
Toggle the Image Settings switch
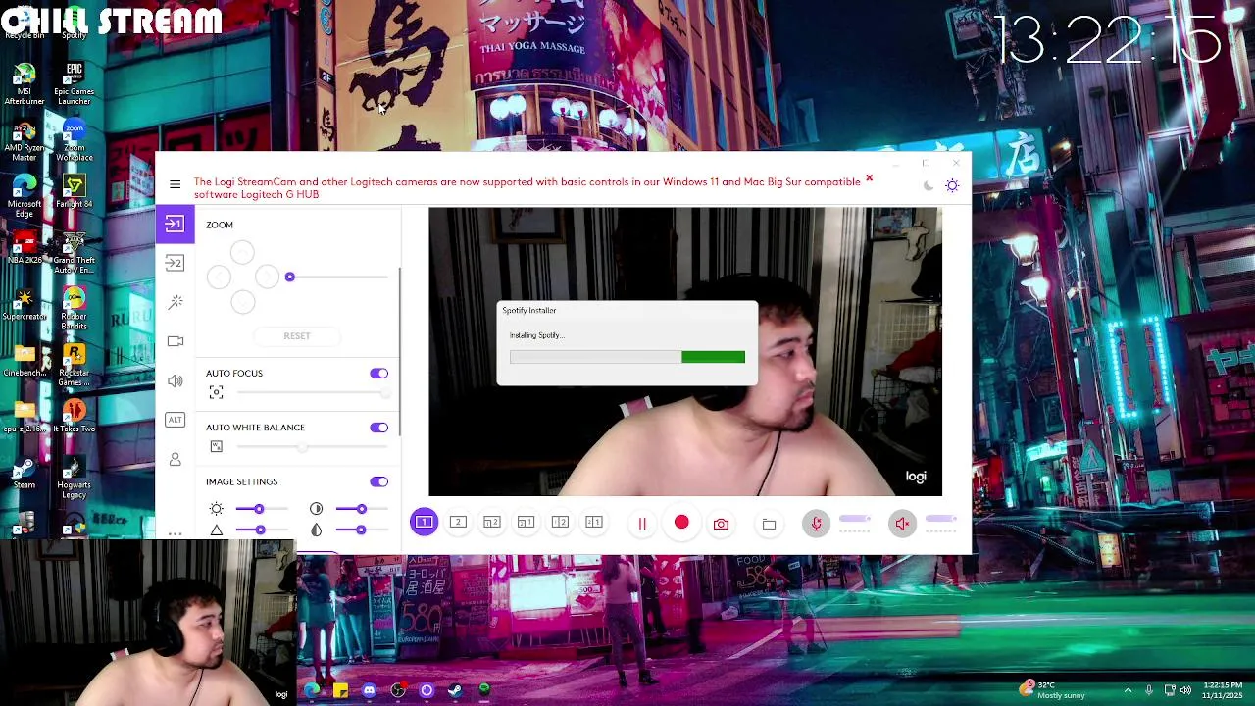(x=378, y=481)
